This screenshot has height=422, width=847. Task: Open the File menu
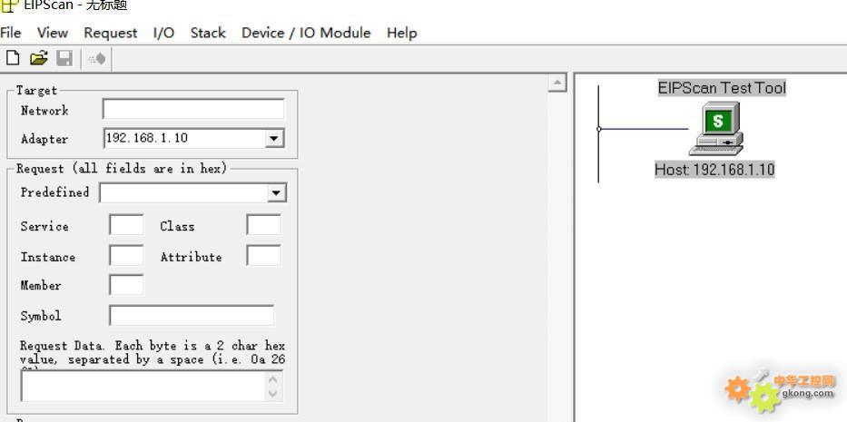pos(11,33)
